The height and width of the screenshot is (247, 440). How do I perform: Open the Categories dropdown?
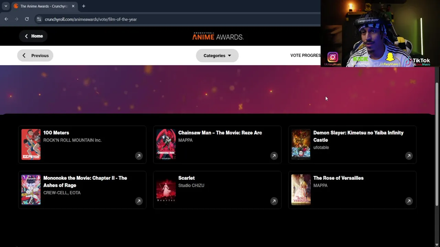tap(217, 56)
